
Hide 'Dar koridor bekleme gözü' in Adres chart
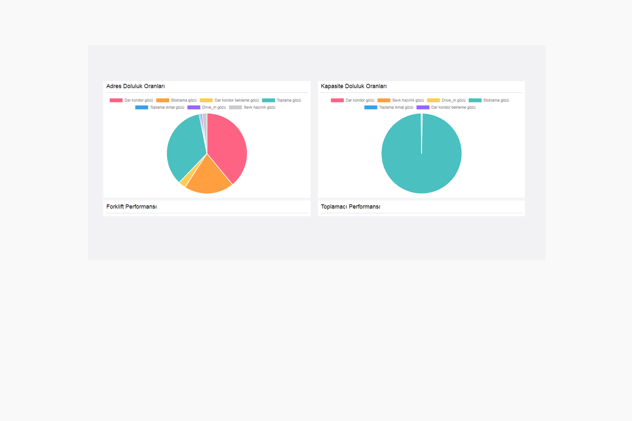coord(230,100)
